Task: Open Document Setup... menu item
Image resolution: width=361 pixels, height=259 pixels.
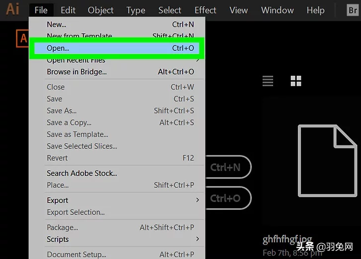Action: point(117,254)
